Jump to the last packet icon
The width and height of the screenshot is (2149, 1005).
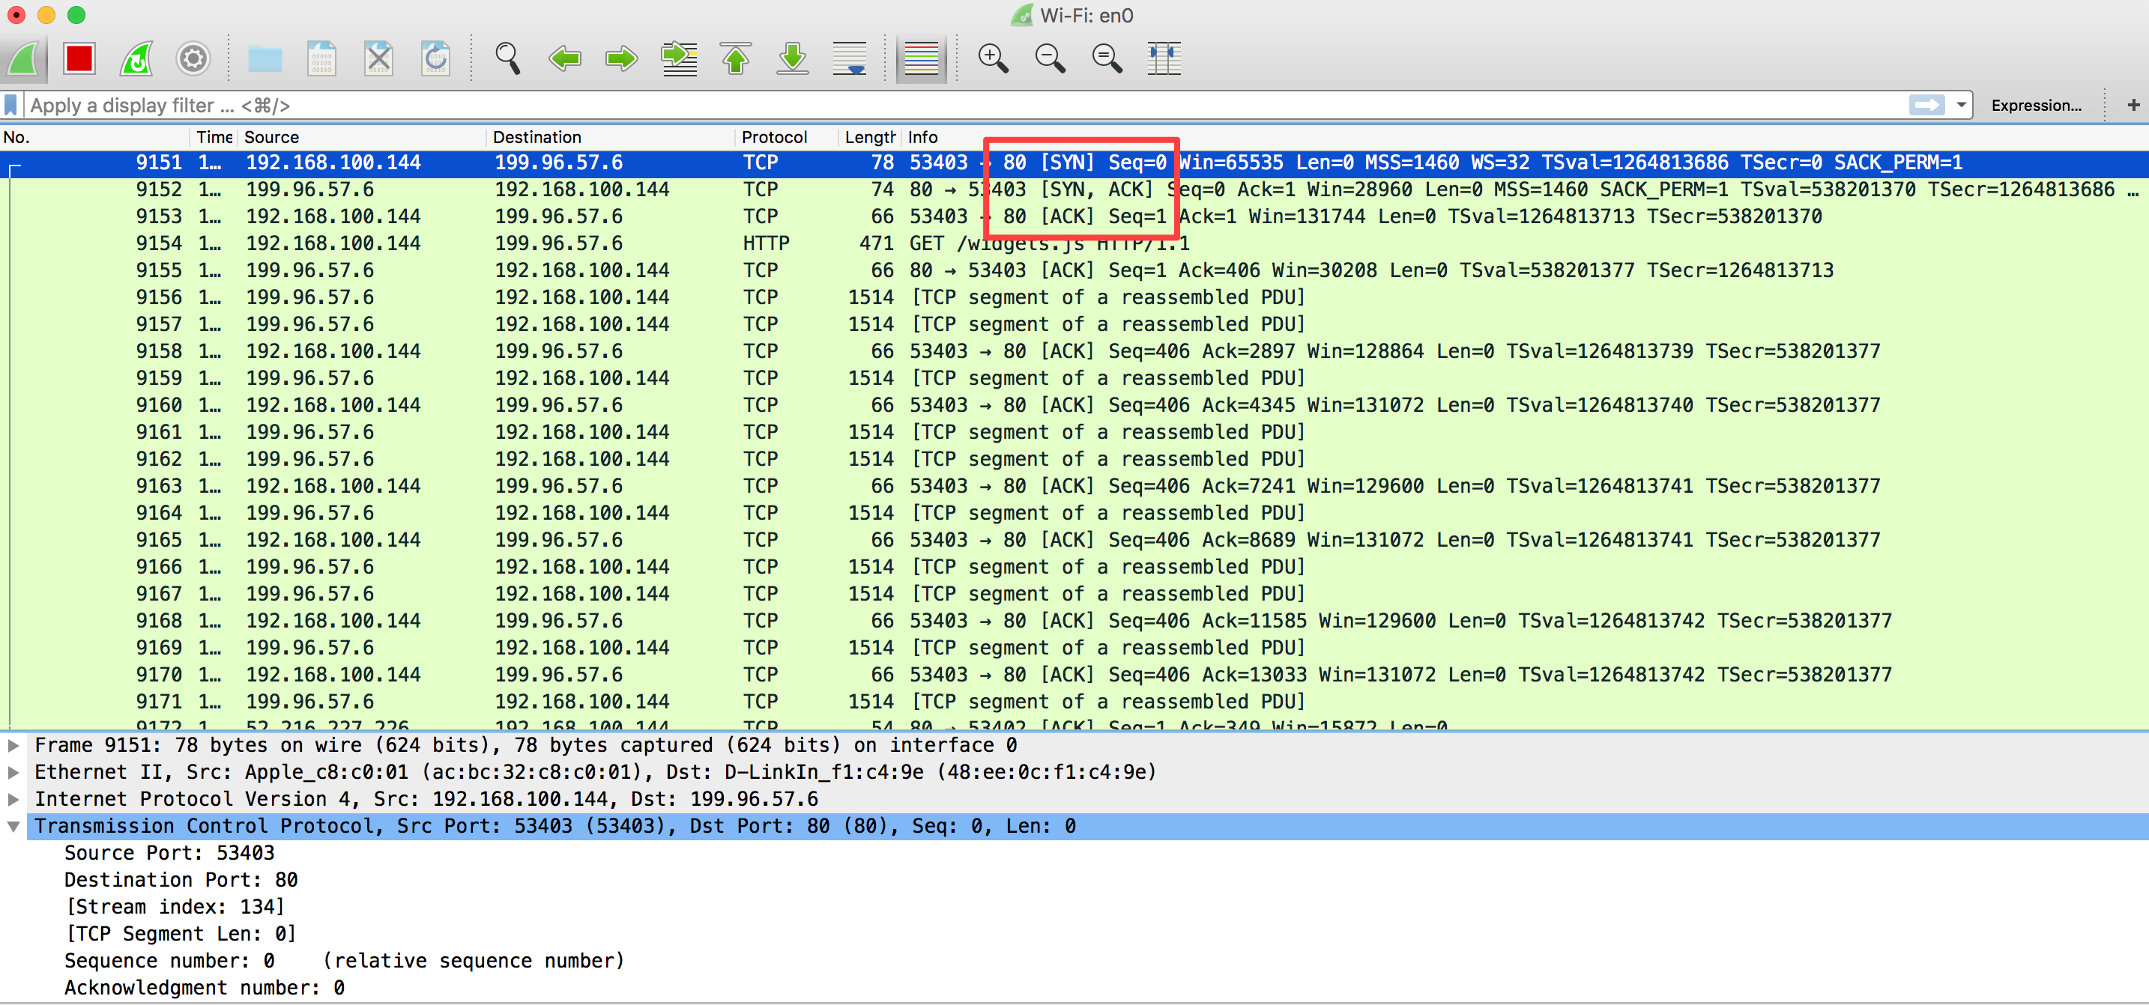tap(793, 58)
